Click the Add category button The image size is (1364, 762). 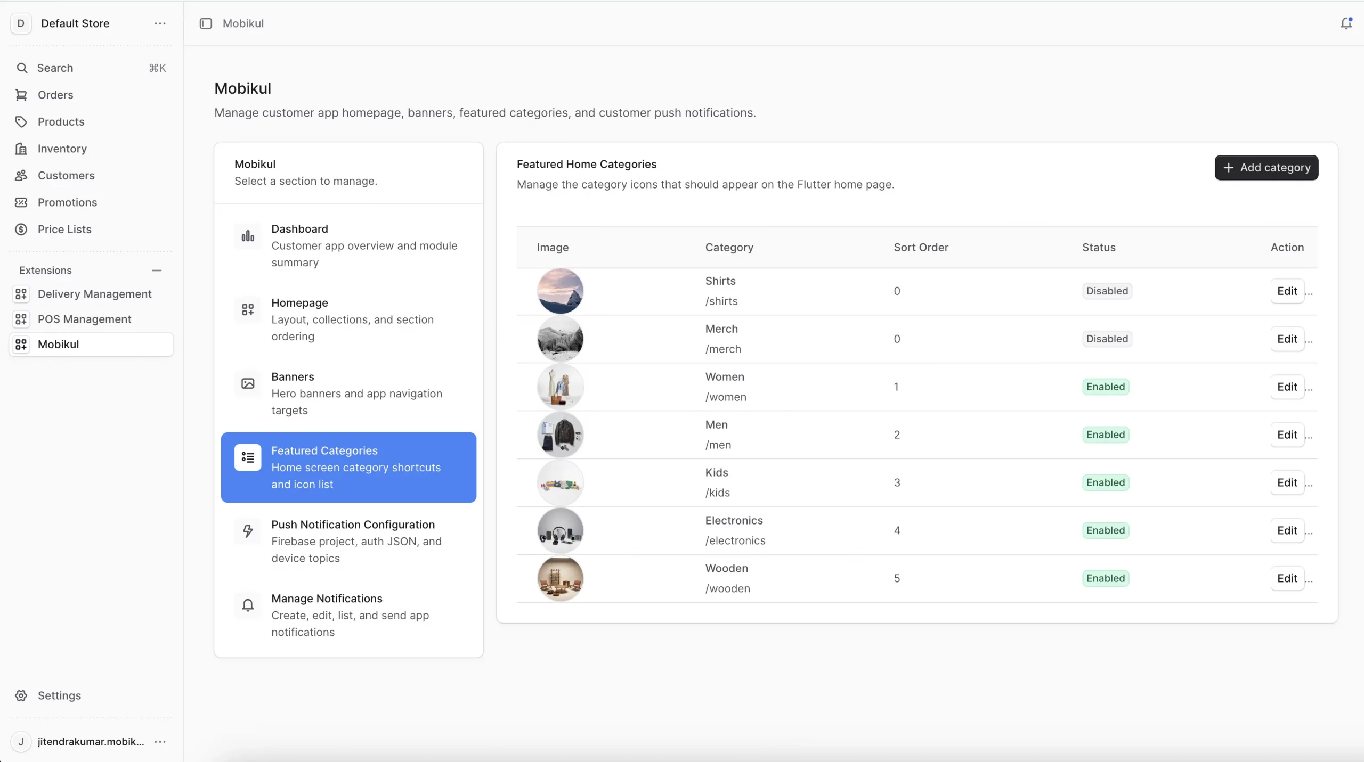point(1266,168)
